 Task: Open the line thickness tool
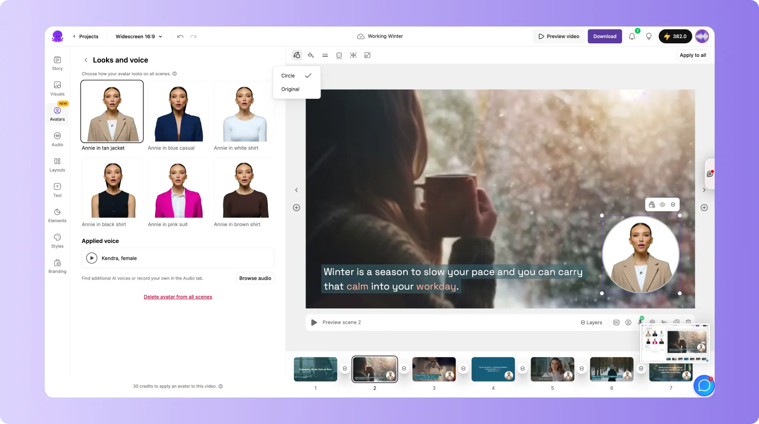point(325,55)
